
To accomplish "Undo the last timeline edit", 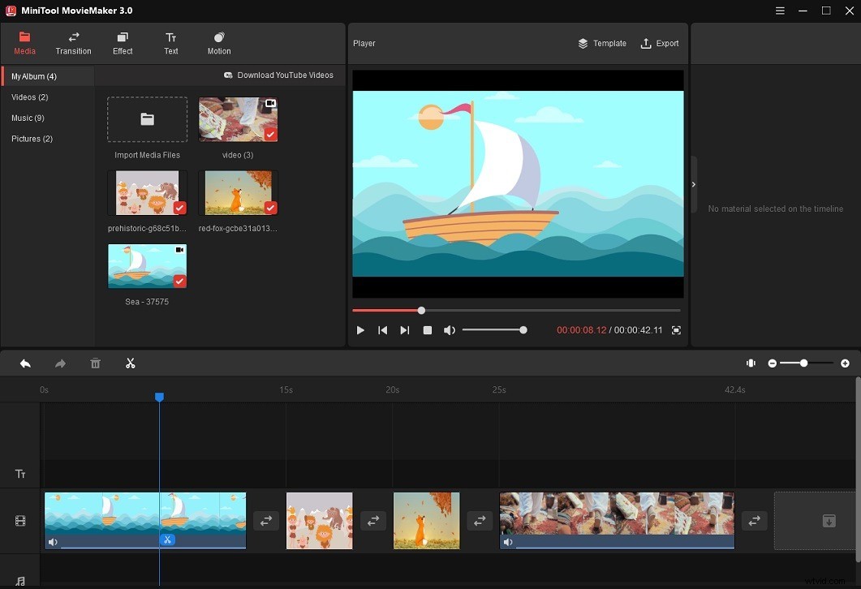I will pyautogui.click(x=24, y=363).
